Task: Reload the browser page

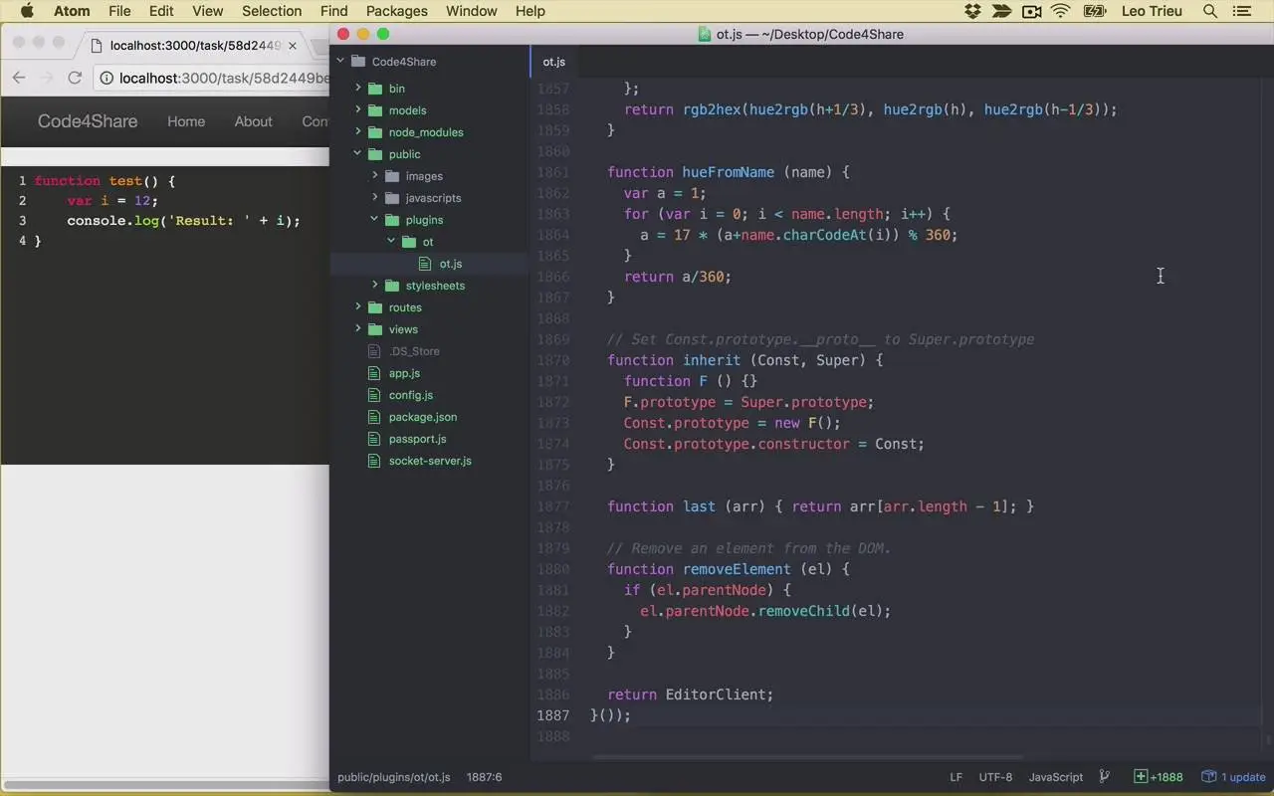Action: pyautogui.click(x=75, y=78)
